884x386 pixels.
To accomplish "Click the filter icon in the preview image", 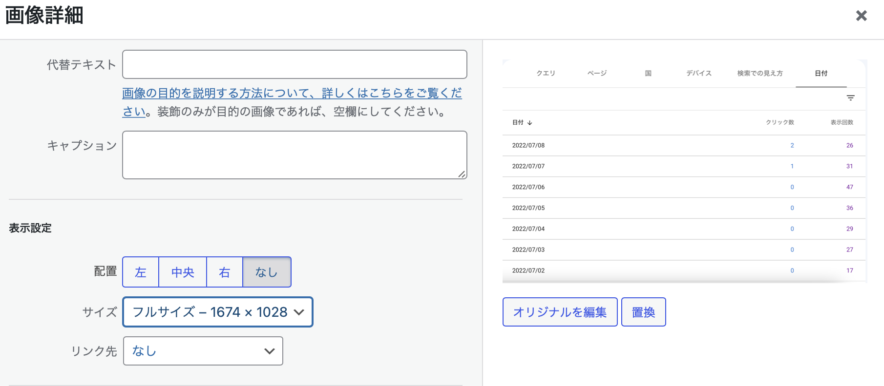I will click(850, 98).
